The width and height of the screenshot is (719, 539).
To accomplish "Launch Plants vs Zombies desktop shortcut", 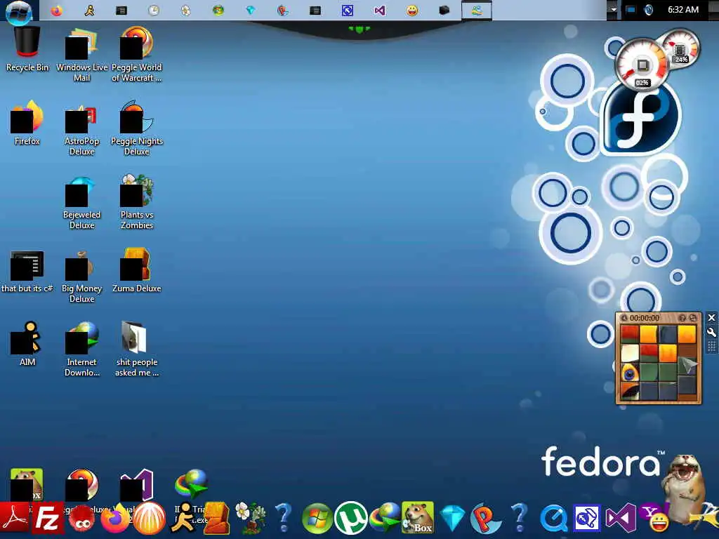I will click(x=137, y=203).
